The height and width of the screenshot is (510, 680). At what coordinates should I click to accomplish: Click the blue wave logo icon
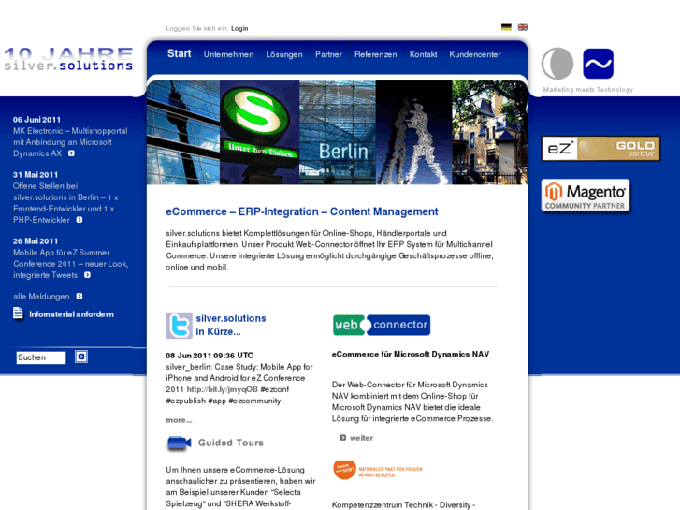click(598, 64)
